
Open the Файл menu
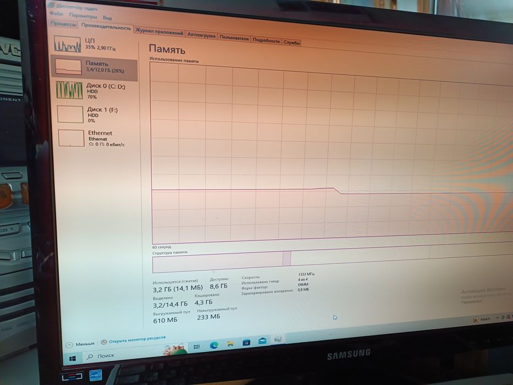click(x=56, y=14)
